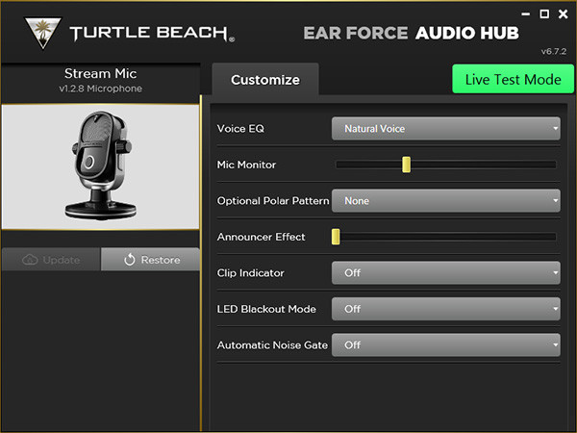This screenshot has width=577, height=433.
Task: Switch to the Customize tab
Action: pyautogui.click(x=264, y=80)
